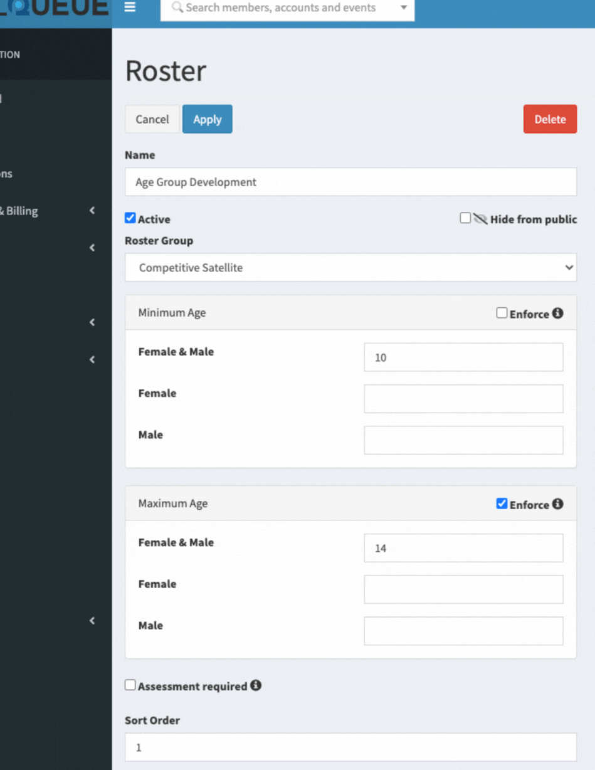Viewport: 595px width, 770px height.
Task: Click the search magnifier icon
Action: (x=177, y=8)
